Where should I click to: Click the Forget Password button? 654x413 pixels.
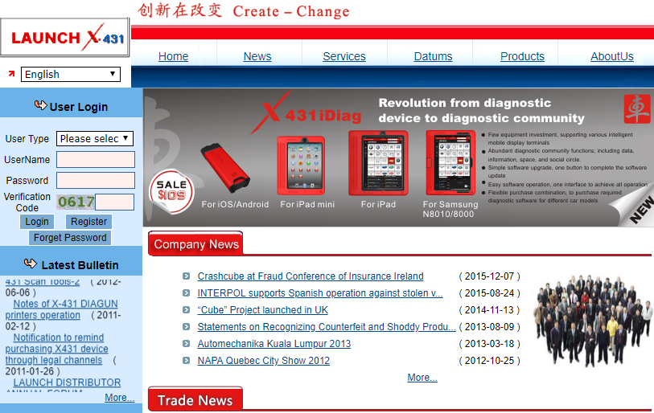pos(70,238)
